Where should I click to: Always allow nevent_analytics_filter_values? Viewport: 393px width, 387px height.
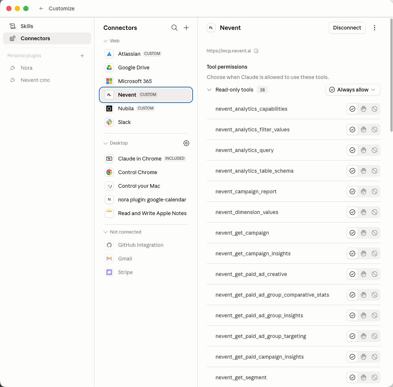click(352, 129)
